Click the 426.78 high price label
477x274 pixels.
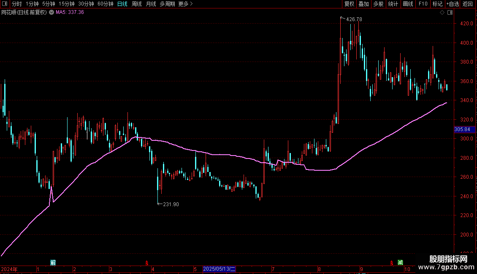pos(354,19)
